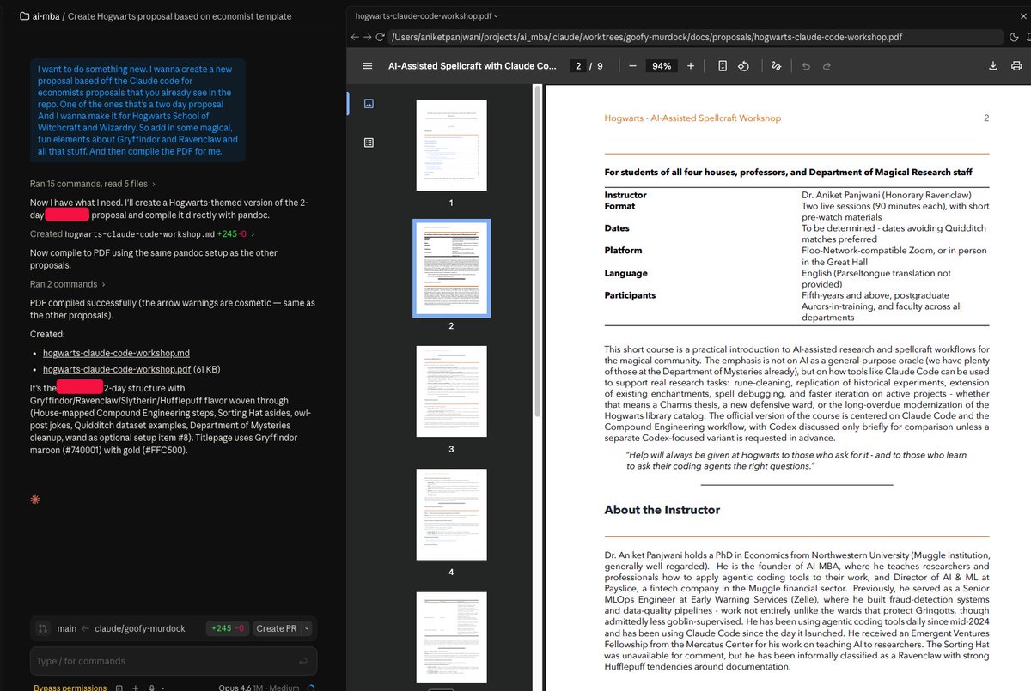Click the 'About the Instructor' heading
This screenshot has width=1031, height=691.
pos(662,510)
